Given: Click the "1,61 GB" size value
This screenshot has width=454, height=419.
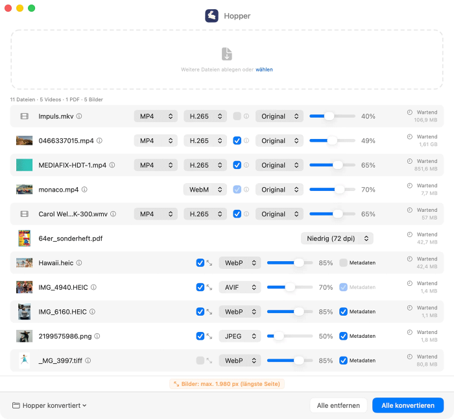Looking at the screenshot, I should tap(428, 144).
